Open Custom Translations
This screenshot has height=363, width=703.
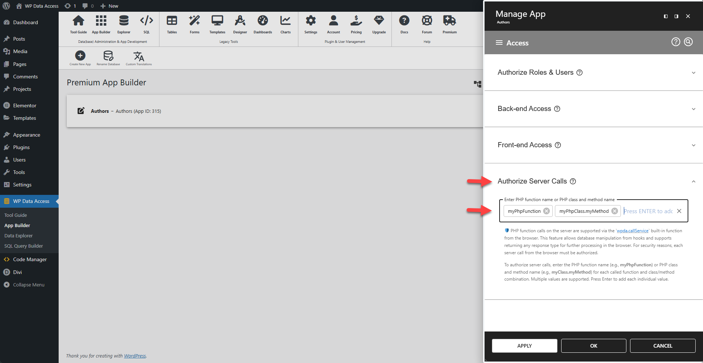pyautogui.click(x=139, y=57)
